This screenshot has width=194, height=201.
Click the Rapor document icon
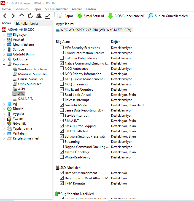(x=60, y=16)
